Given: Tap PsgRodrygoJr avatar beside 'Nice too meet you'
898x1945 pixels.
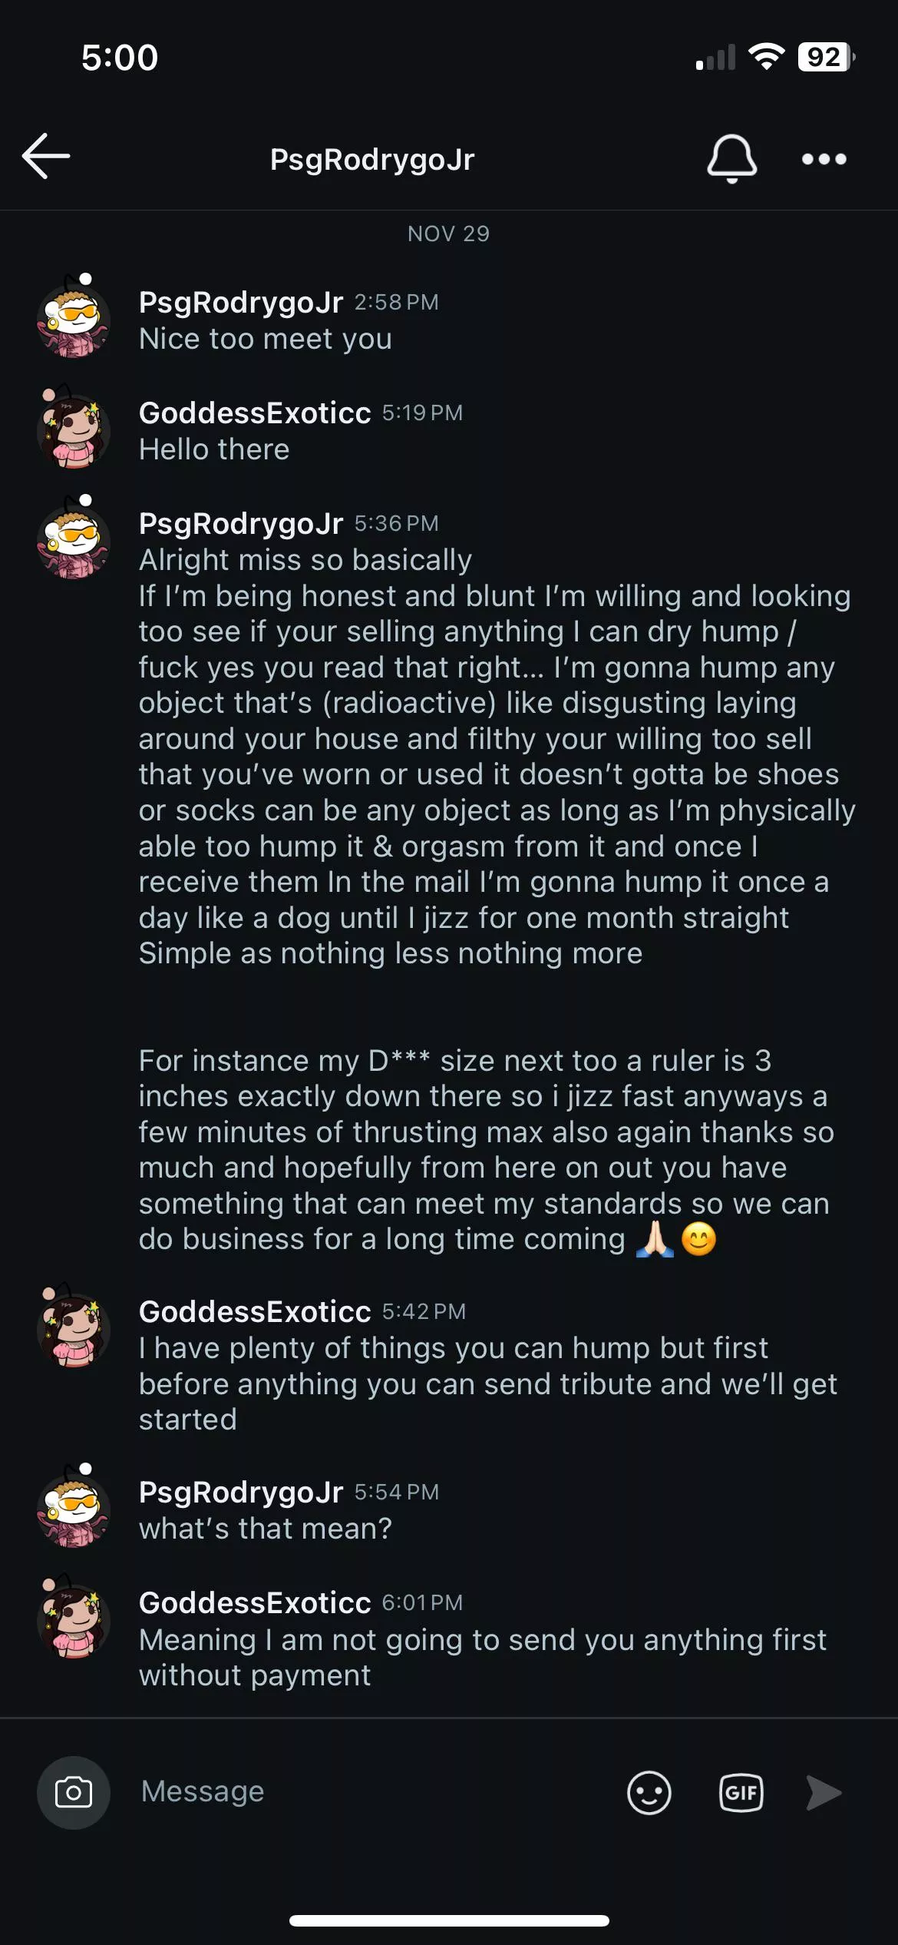Looking at the screenshot, I should 74,318.
